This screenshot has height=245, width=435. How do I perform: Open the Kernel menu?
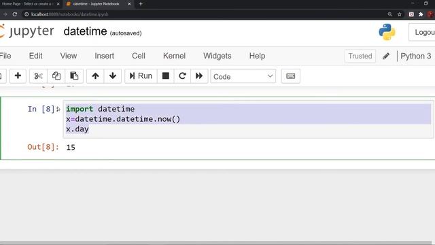pyautogui.click(x=174, y=56)
